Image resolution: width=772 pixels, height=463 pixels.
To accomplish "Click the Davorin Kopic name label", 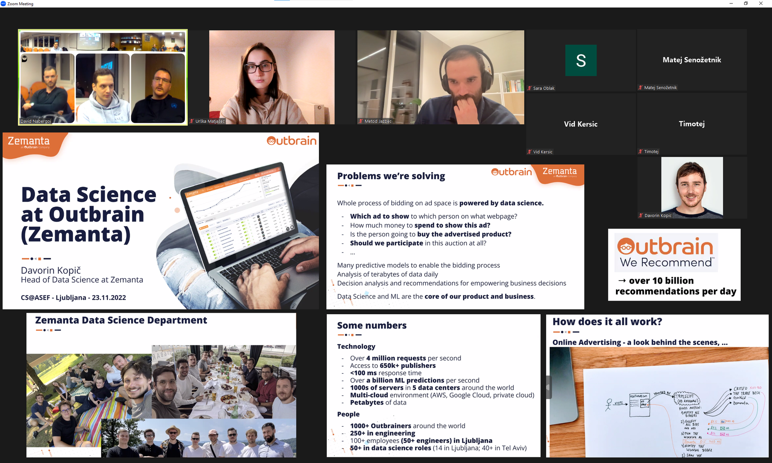I will [658, 215].
